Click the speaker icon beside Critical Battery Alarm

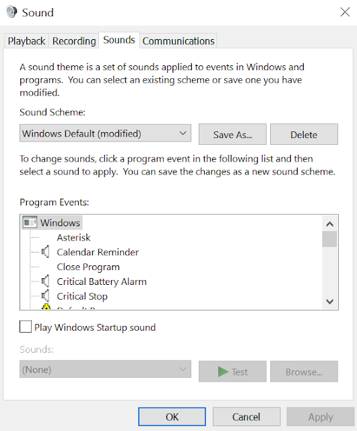pyautogui.click(x=46, y=281)
